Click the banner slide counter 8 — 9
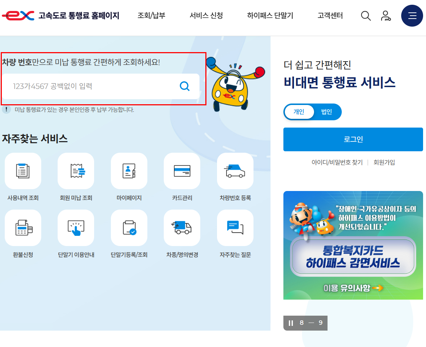Image resolution: width=426 pixels, height=347 pixels. coord(311,323)
